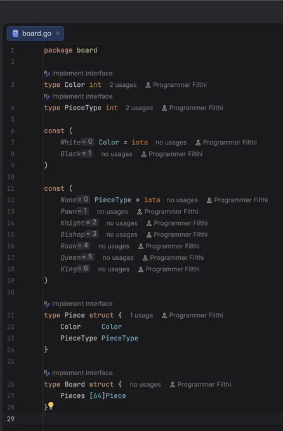Place cursor on empty line 29
This screenshot has height=431, width=283.
coord(162,419)
